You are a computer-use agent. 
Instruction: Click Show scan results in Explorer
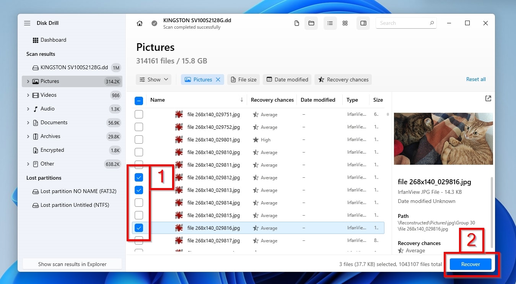(72, 264)
